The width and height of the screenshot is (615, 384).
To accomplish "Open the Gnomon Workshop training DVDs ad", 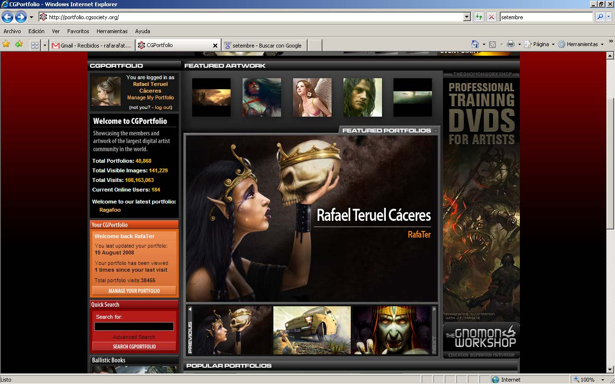I will (x=481, y=215).
